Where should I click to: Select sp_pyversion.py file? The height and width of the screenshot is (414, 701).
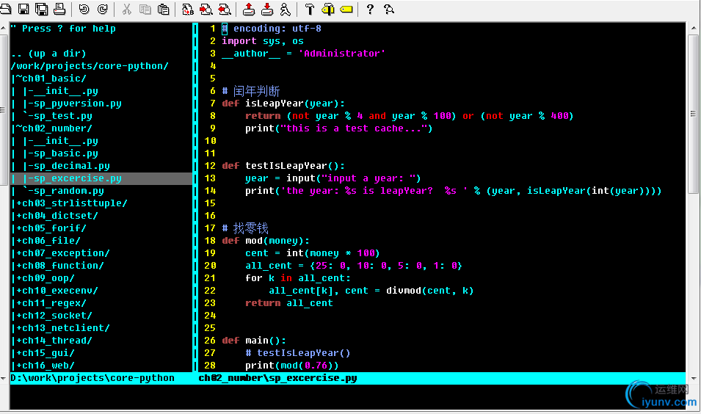coord(72,103)
